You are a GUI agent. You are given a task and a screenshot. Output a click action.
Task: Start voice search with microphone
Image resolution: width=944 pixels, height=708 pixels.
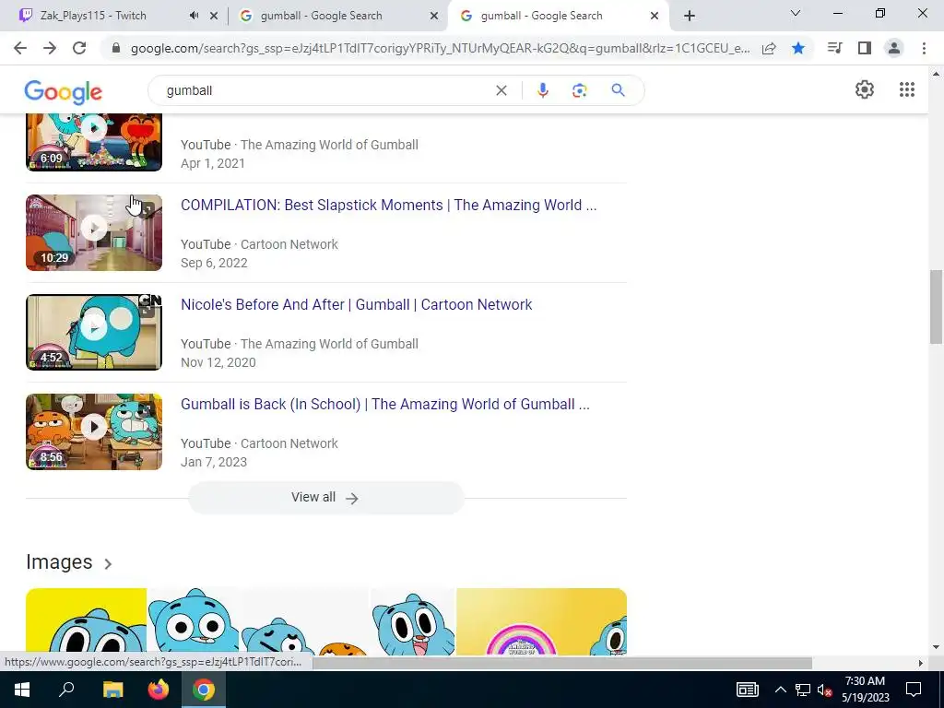542,90
